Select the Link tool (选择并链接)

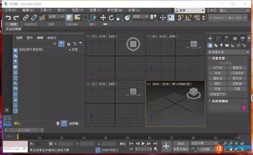[26, 17]
